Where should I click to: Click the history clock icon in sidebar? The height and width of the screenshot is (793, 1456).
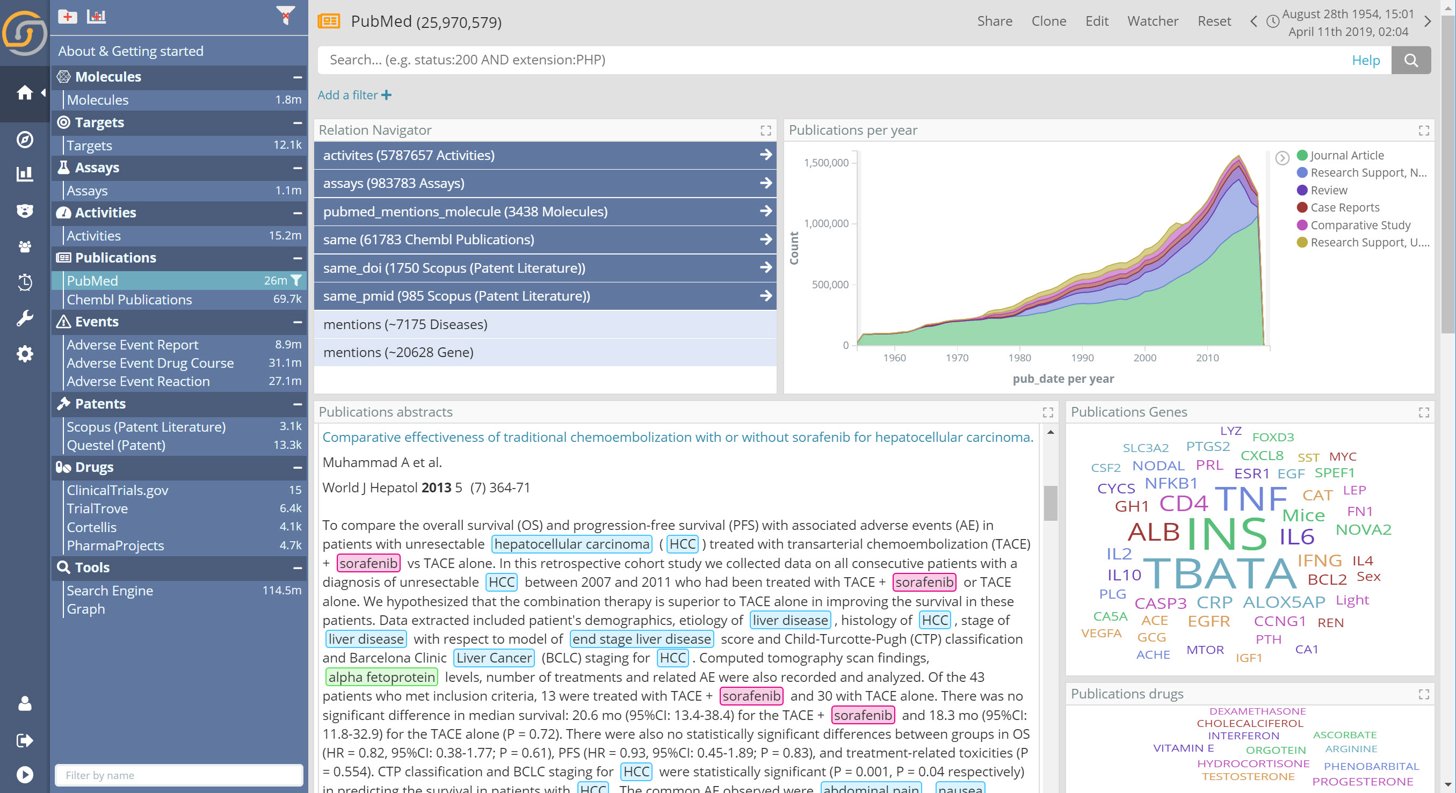click(x=25, y=282)
